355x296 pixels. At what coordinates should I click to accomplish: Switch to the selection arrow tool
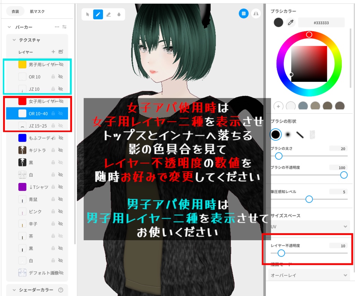pyautogui.click(x=88, y=15)
